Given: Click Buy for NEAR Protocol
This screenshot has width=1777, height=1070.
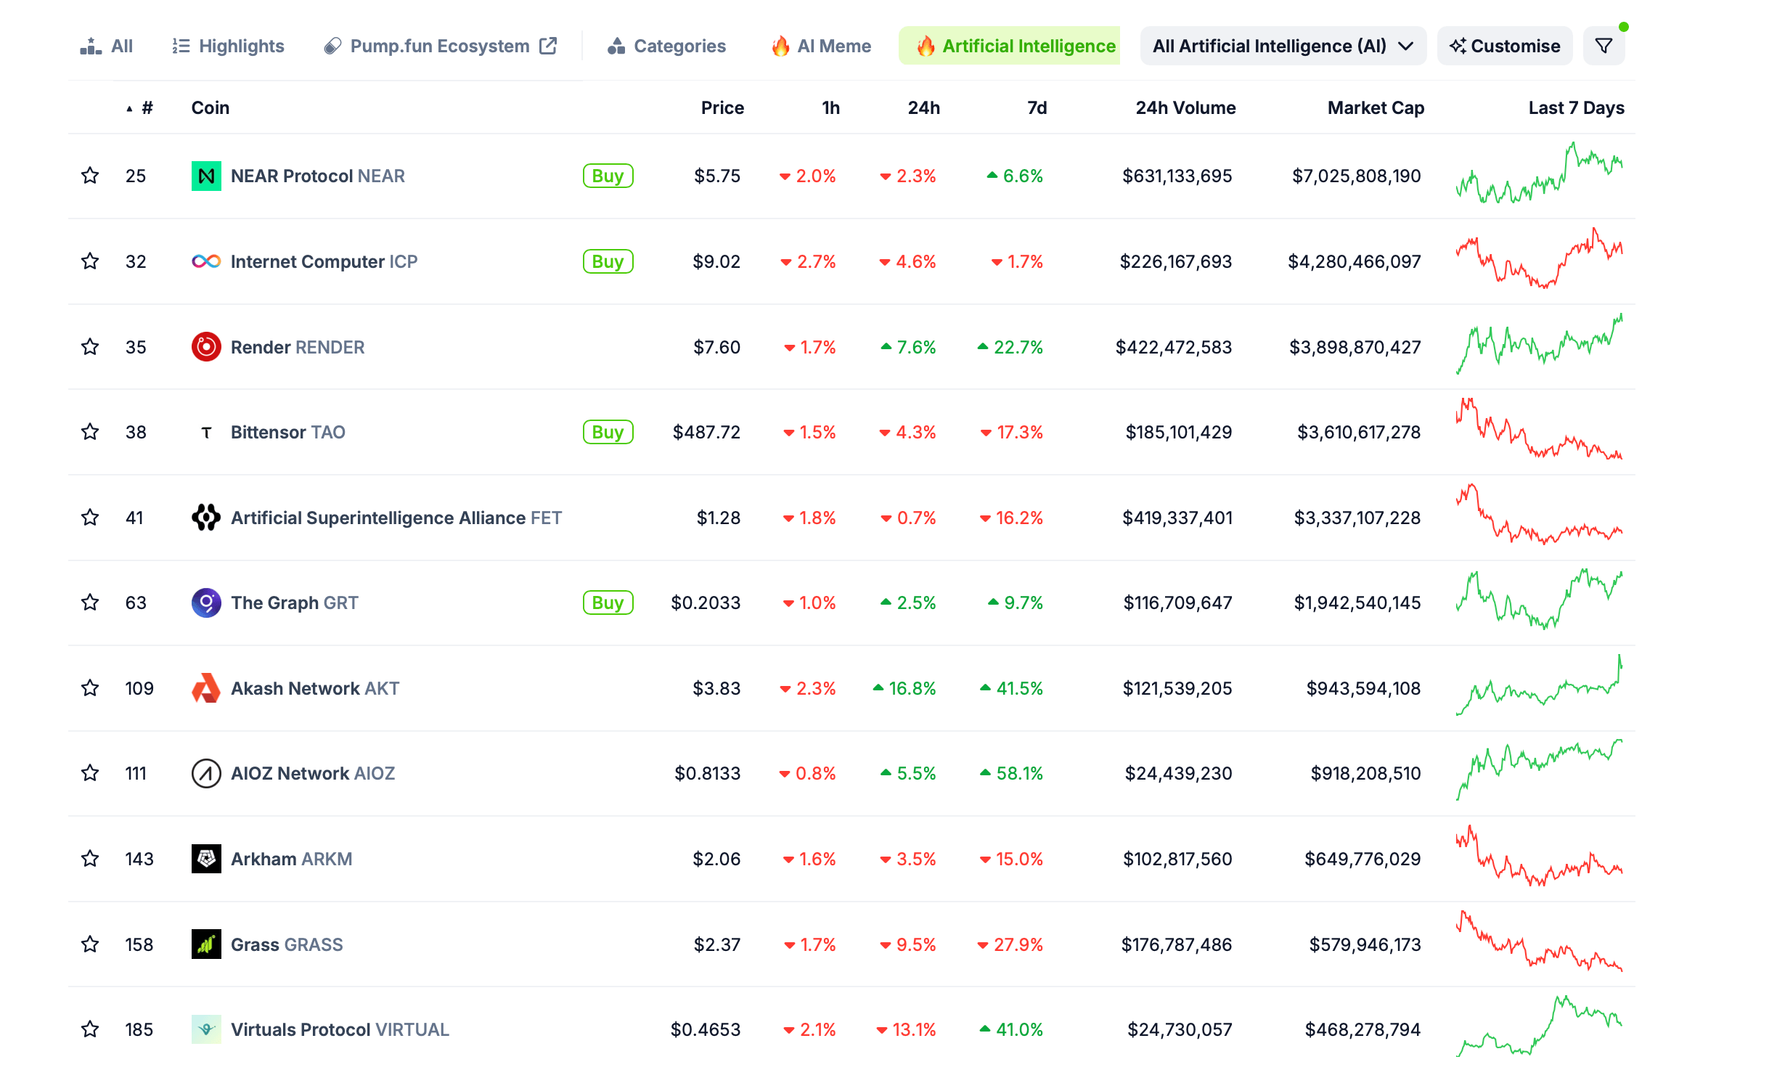Looking at the screenshot, I should point(608,176).
